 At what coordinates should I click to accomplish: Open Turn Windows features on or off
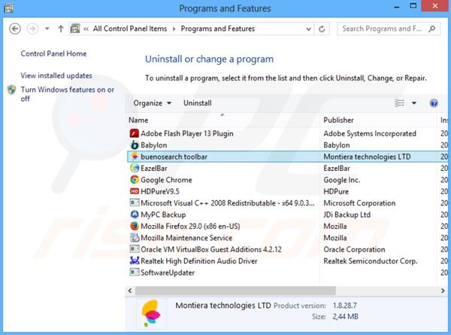coord(68,94)
